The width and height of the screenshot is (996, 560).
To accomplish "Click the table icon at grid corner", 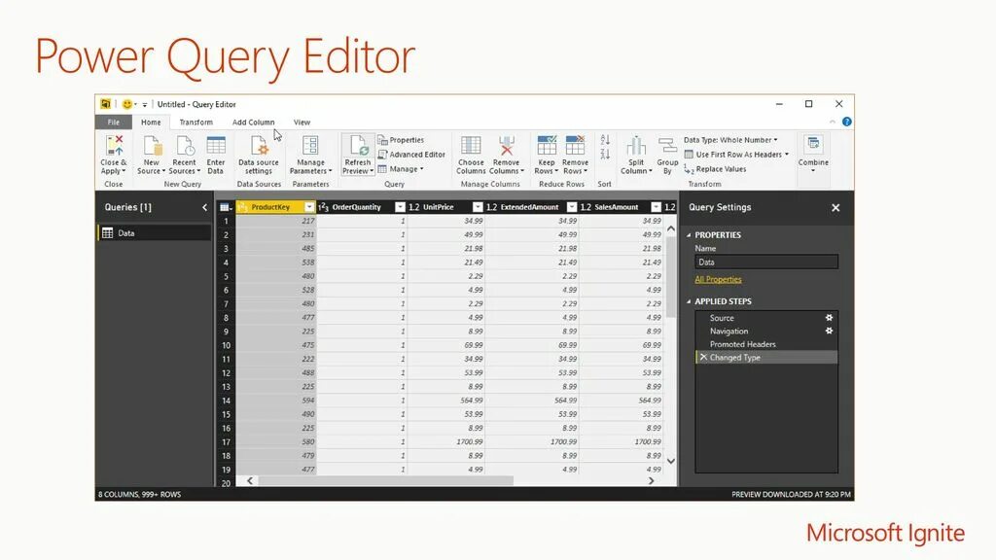I will coord(225,207).
